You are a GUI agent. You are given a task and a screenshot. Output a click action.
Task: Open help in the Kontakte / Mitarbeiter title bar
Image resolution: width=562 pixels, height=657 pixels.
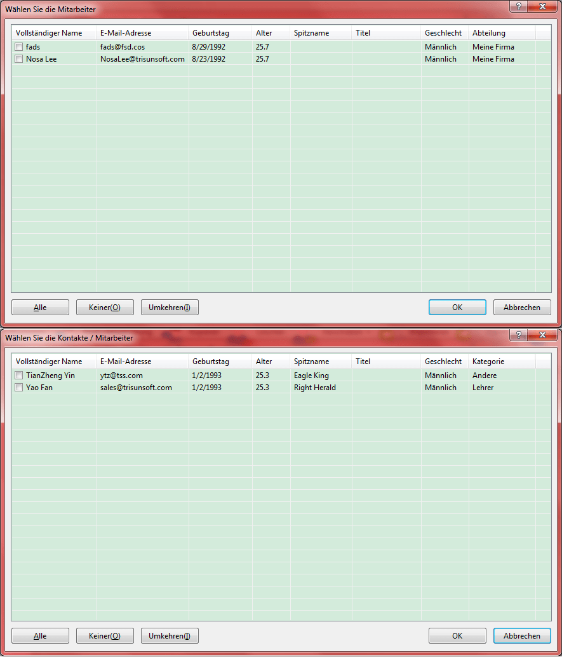click(518, 335)
